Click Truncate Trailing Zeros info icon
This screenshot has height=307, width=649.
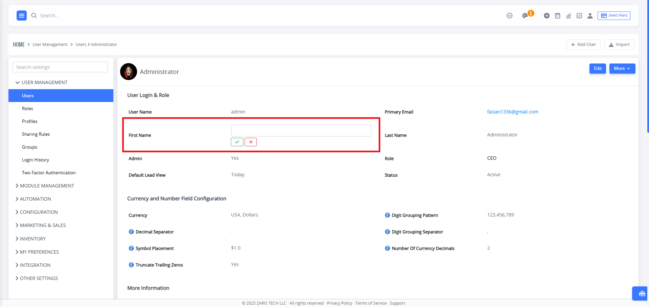click(x=131, y=265)
